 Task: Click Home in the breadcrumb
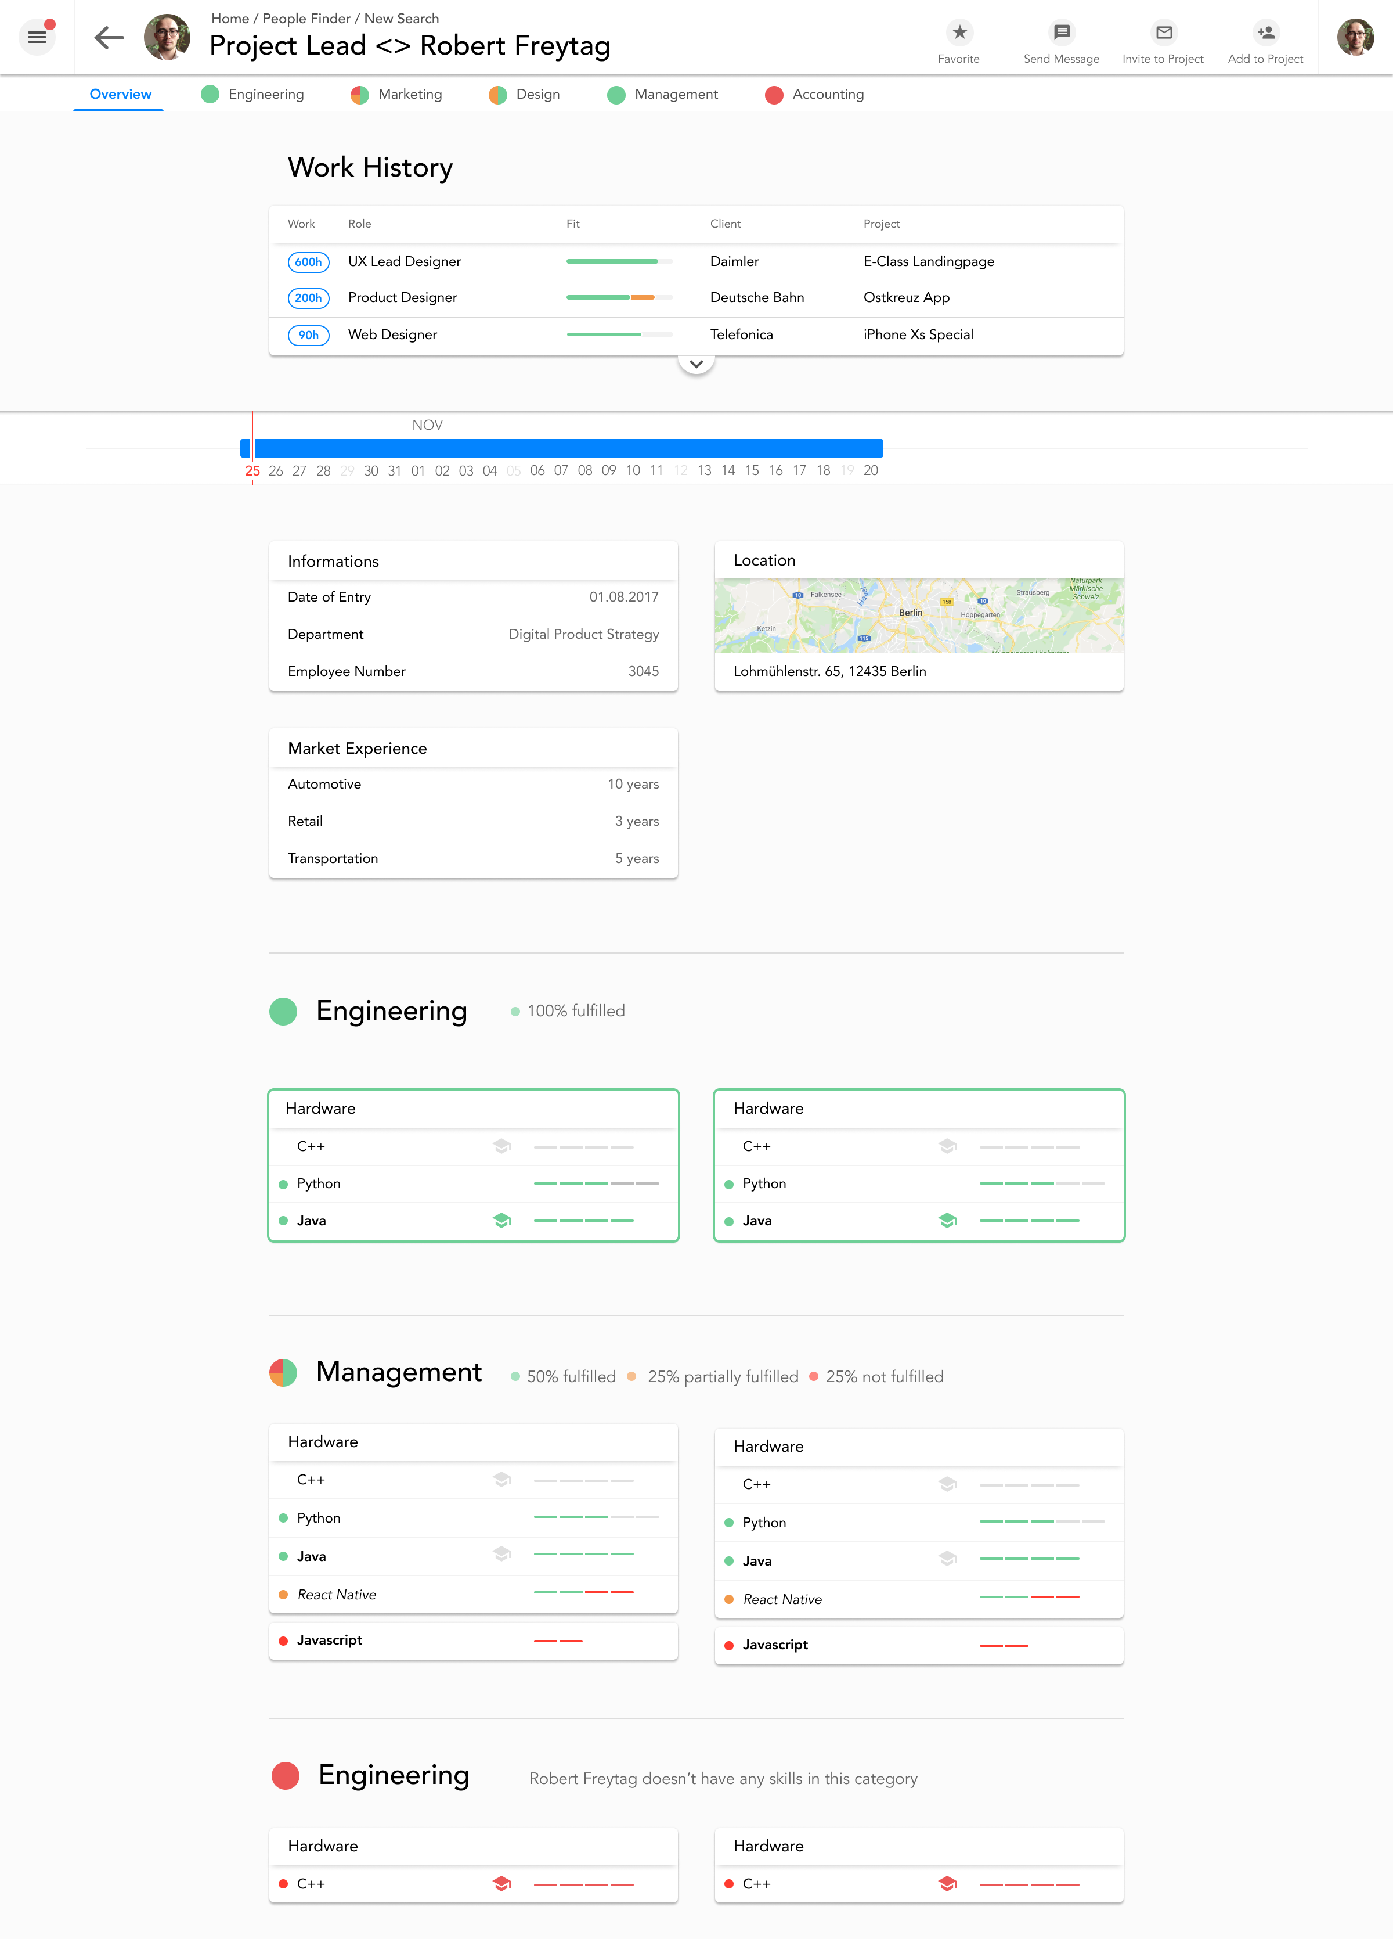(x=230, y=19)
